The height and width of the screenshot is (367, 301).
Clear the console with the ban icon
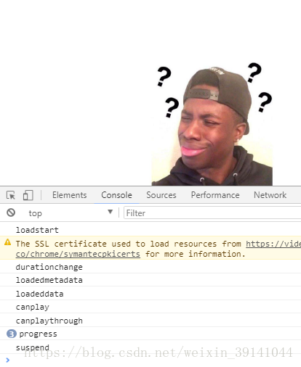click(x=11, y=213)
